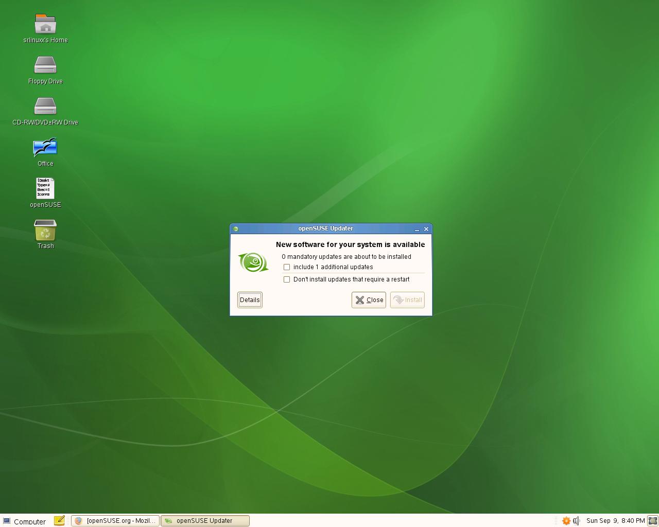659x527 pixels.
Task: Click the orange updater tray icon
Action: (566, 521)
